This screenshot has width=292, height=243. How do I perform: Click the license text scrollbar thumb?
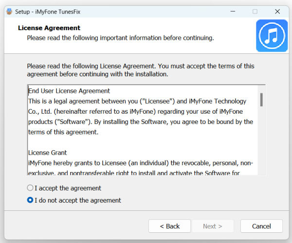click(x=261, y=100)
